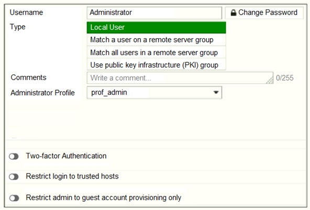The width and height of the screenshot is (310, 210).
Task: Click the Restrict login to trusted hosts text
Action: (72, 176)
